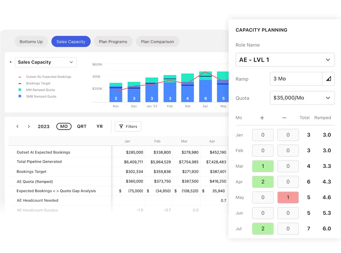Click the ramp curve icon beside 3 Mo
Image resolution: width=341 pixels, height=253 pixels.
(328, 79)
